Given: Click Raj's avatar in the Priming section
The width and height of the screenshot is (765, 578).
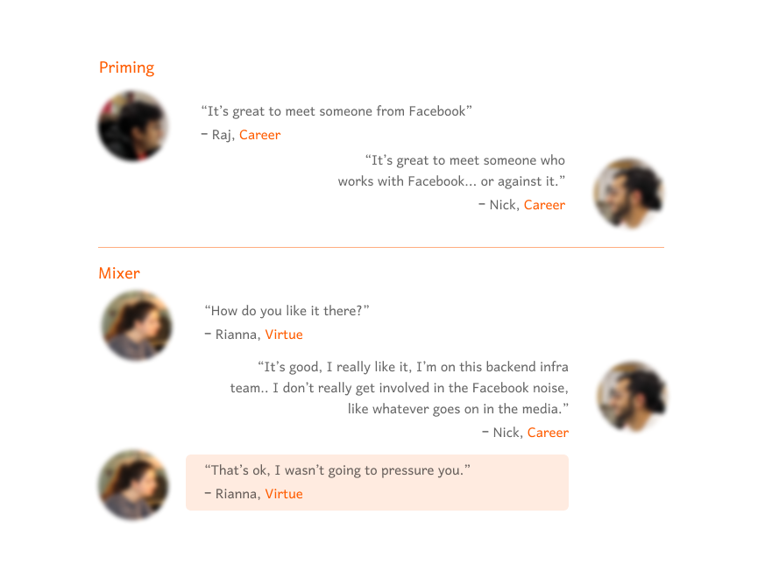Looking at the screenshot, I should point(132,126).
